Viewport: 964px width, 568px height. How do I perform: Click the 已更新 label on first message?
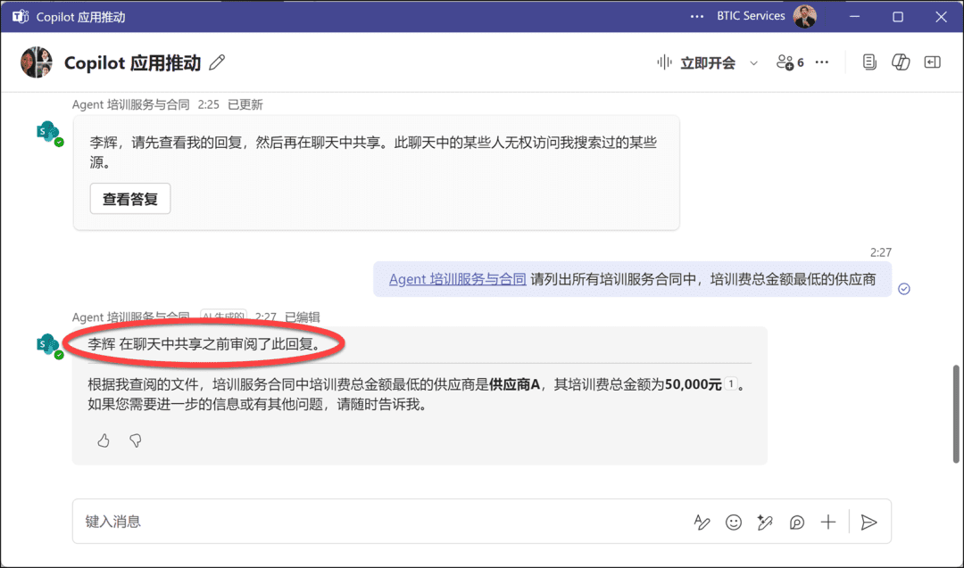click(x=245, y=104)
